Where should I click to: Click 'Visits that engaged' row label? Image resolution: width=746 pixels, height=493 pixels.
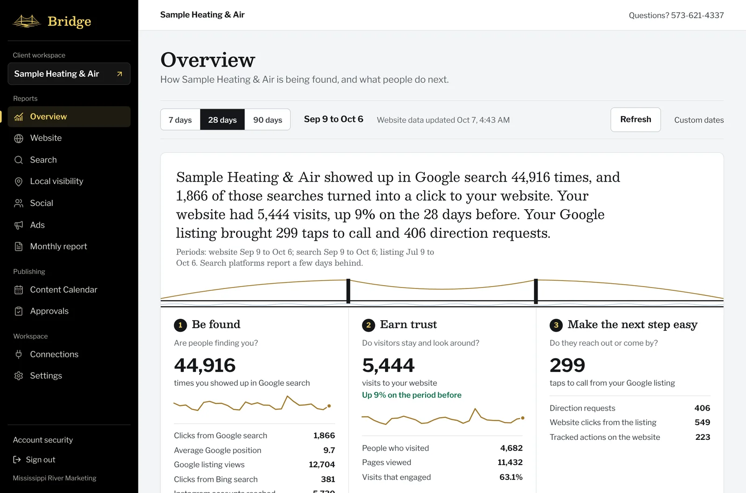pos(396,477)
